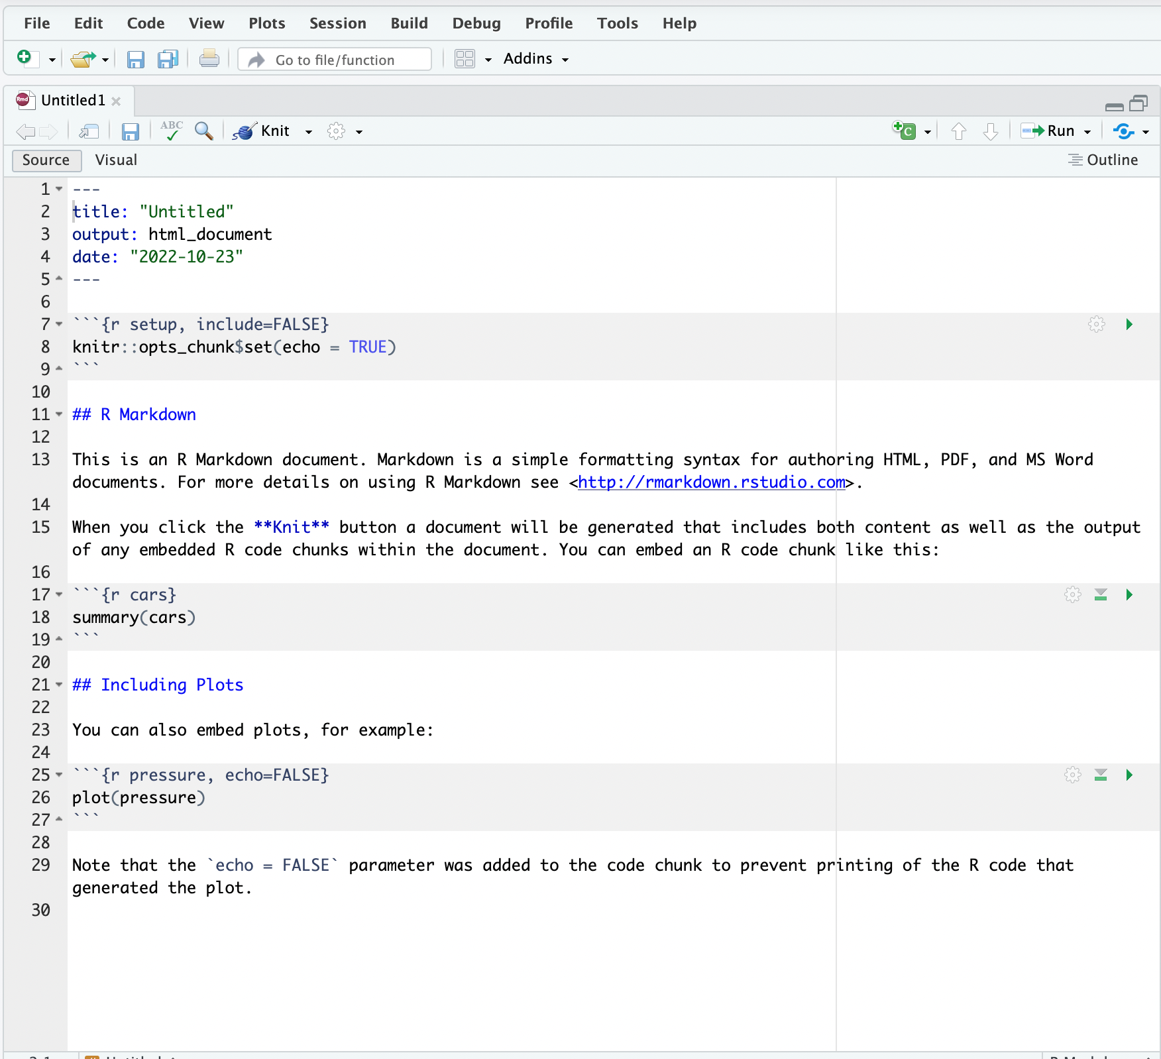Collapse Including Plots section fold line 21
Screen dimensions: 1161x1059
[59, 685]
